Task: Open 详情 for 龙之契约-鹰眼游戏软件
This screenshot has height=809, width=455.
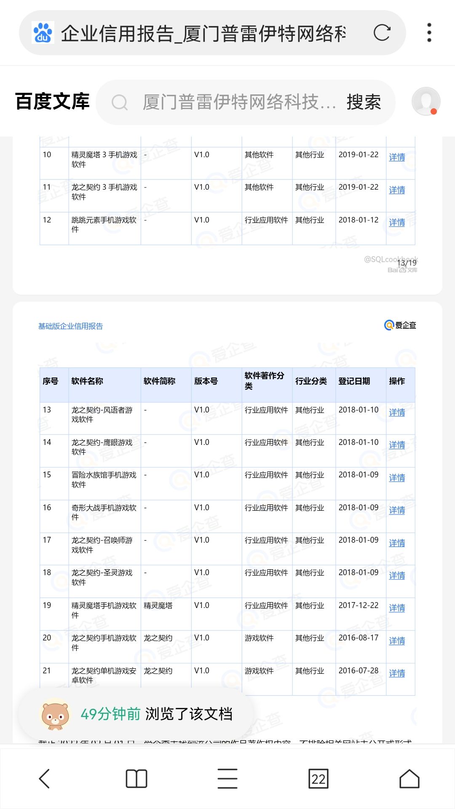Action: tap(397, 445)
